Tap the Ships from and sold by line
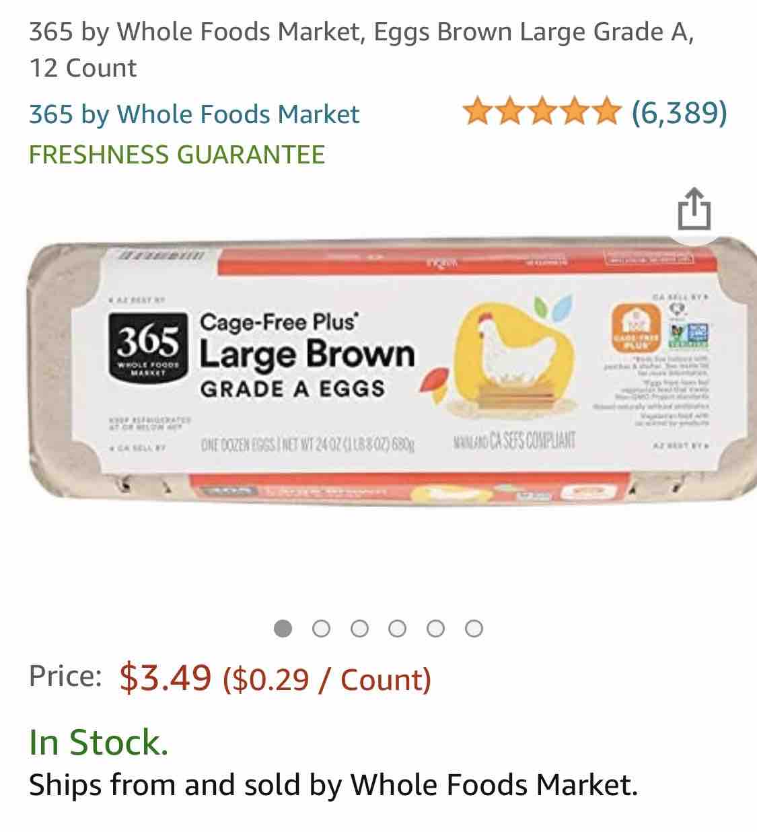757x832 pixels. [x=333, y=784]
